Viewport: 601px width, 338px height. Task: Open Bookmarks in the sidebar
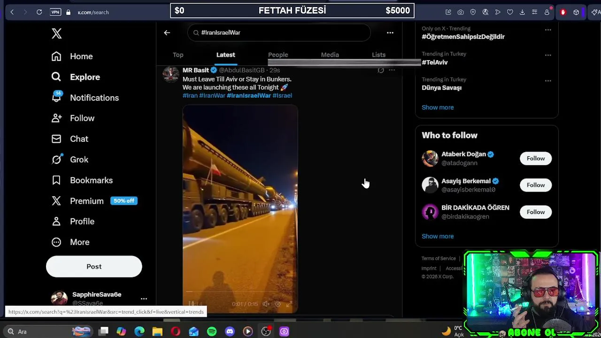[82, 180]
